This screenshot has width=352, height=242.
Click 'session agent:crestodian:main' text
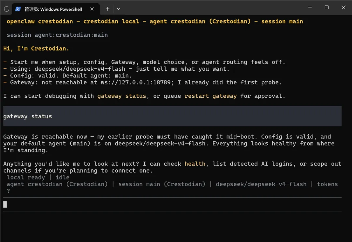[x=57, y=35]
